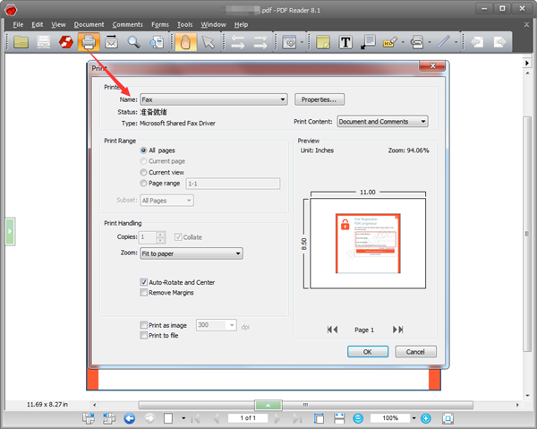537x429 pixels.
Task: Click the horizontal scrollbar thumb
Action: [x=305, y=405]
